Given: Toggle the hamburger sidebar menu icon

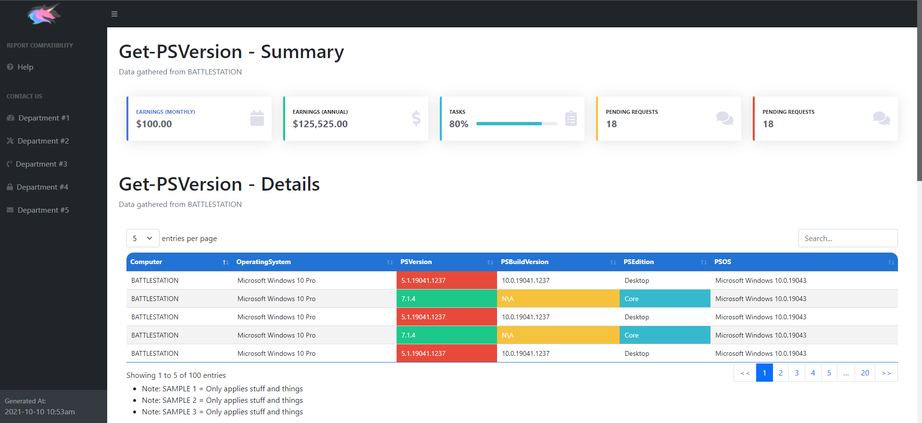Looking at the screenshot, I should pos(114,14).
